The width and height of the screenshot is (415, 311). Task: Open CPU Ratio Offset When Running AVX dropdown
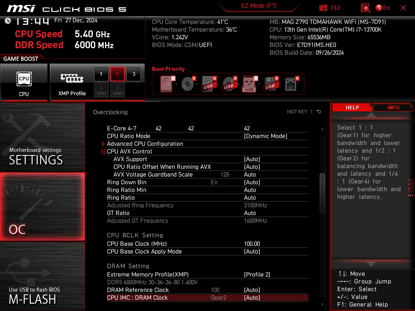point(252,166)
